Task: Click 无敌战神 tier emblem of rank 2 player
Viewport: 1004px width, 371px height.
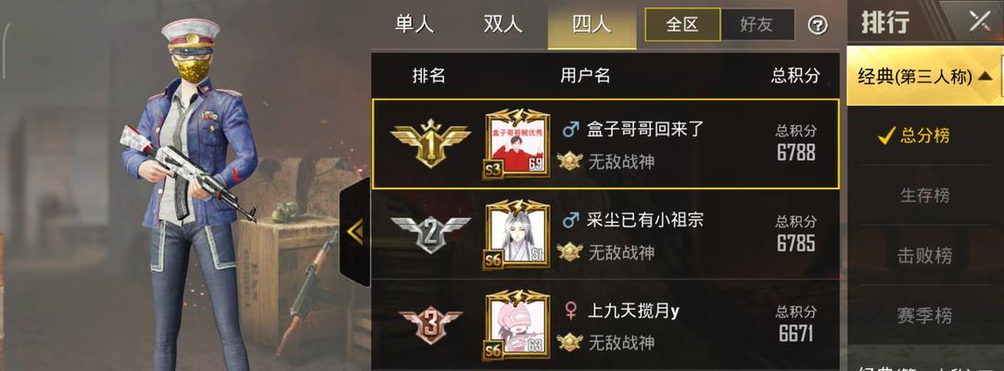Action: 568,252
